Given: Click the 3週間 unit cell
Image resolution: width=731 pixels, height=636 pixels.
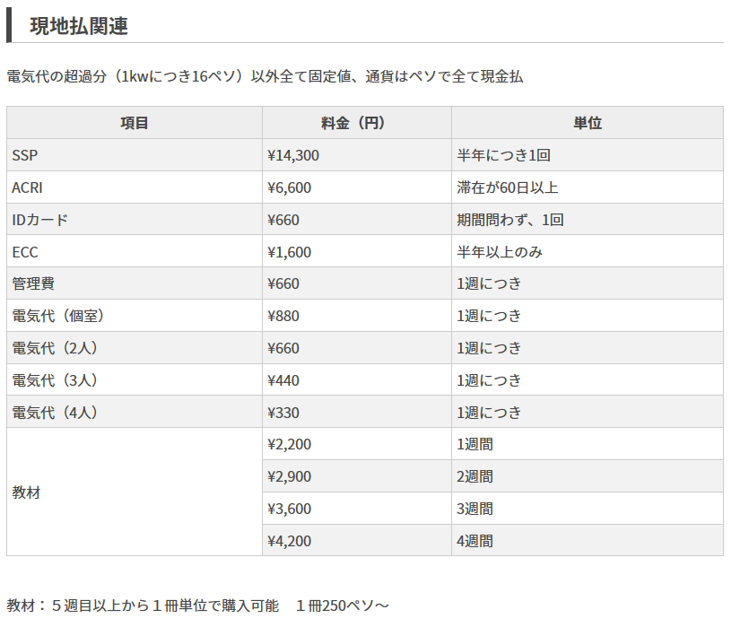Looking at the screenshot, I should click(x=474, y=509).
